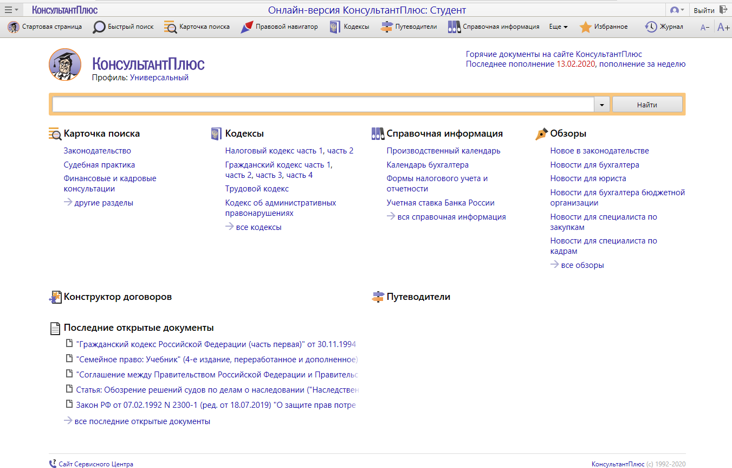Image resolution: width=732 pixels, height=468 pixels.
Task: Open Судебная практика link
Action: point(100,165)
